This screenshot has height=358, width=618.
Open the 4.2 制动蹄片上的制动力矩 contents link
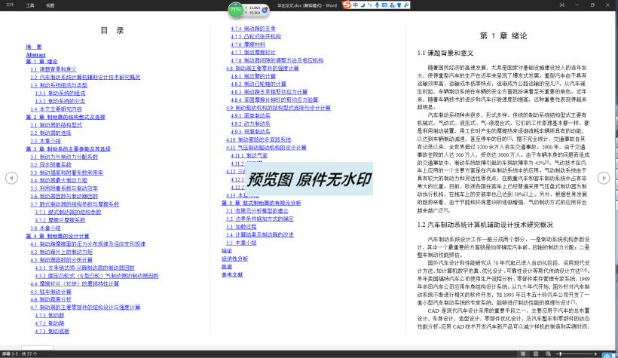[x=62, y=252]
